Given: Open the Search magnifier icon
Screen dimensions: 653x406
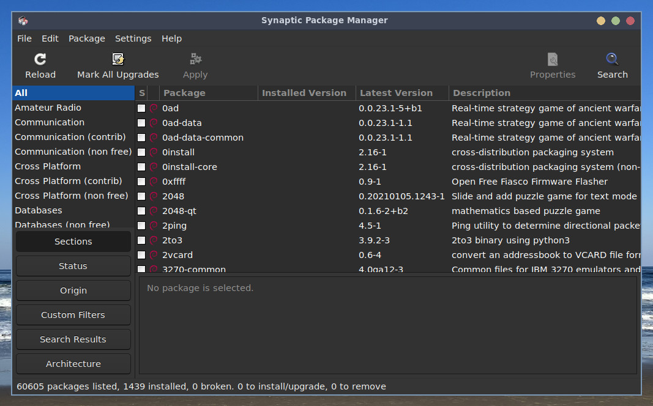Looking at the screenshot, I should tap(612, 59).
